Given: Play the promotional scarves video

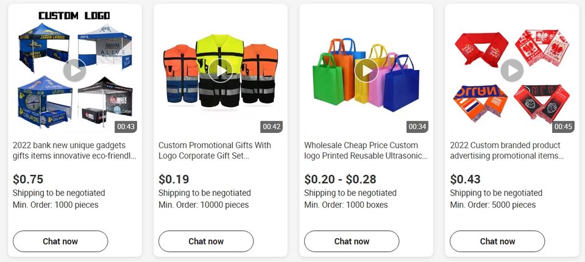Looking at the screenshot, I should point(512,71).
